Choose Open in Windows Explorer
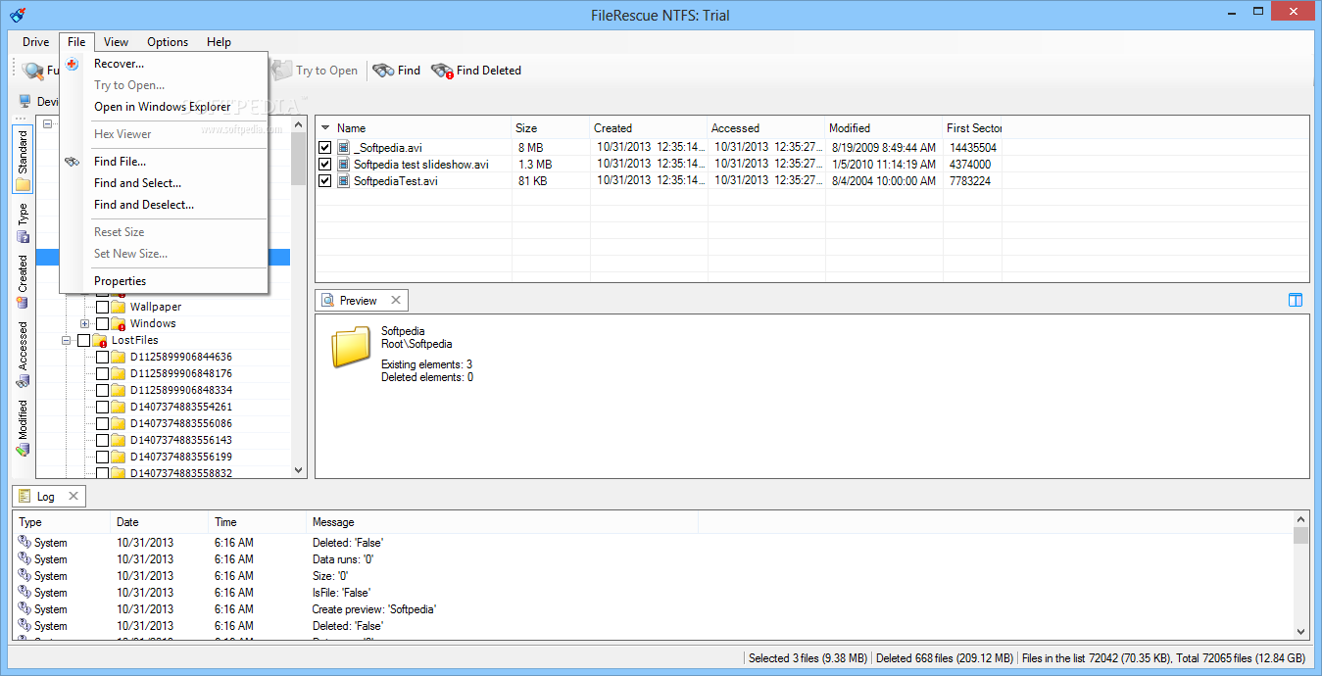Screen dimensions: 1322x676 (164, 107)
